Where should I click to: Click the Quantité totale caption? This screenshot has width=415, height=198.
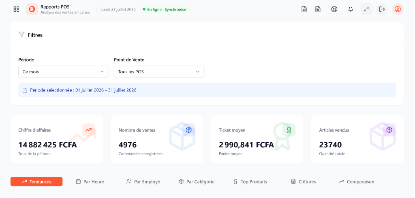pyautogui.click(x=332, y=153)
